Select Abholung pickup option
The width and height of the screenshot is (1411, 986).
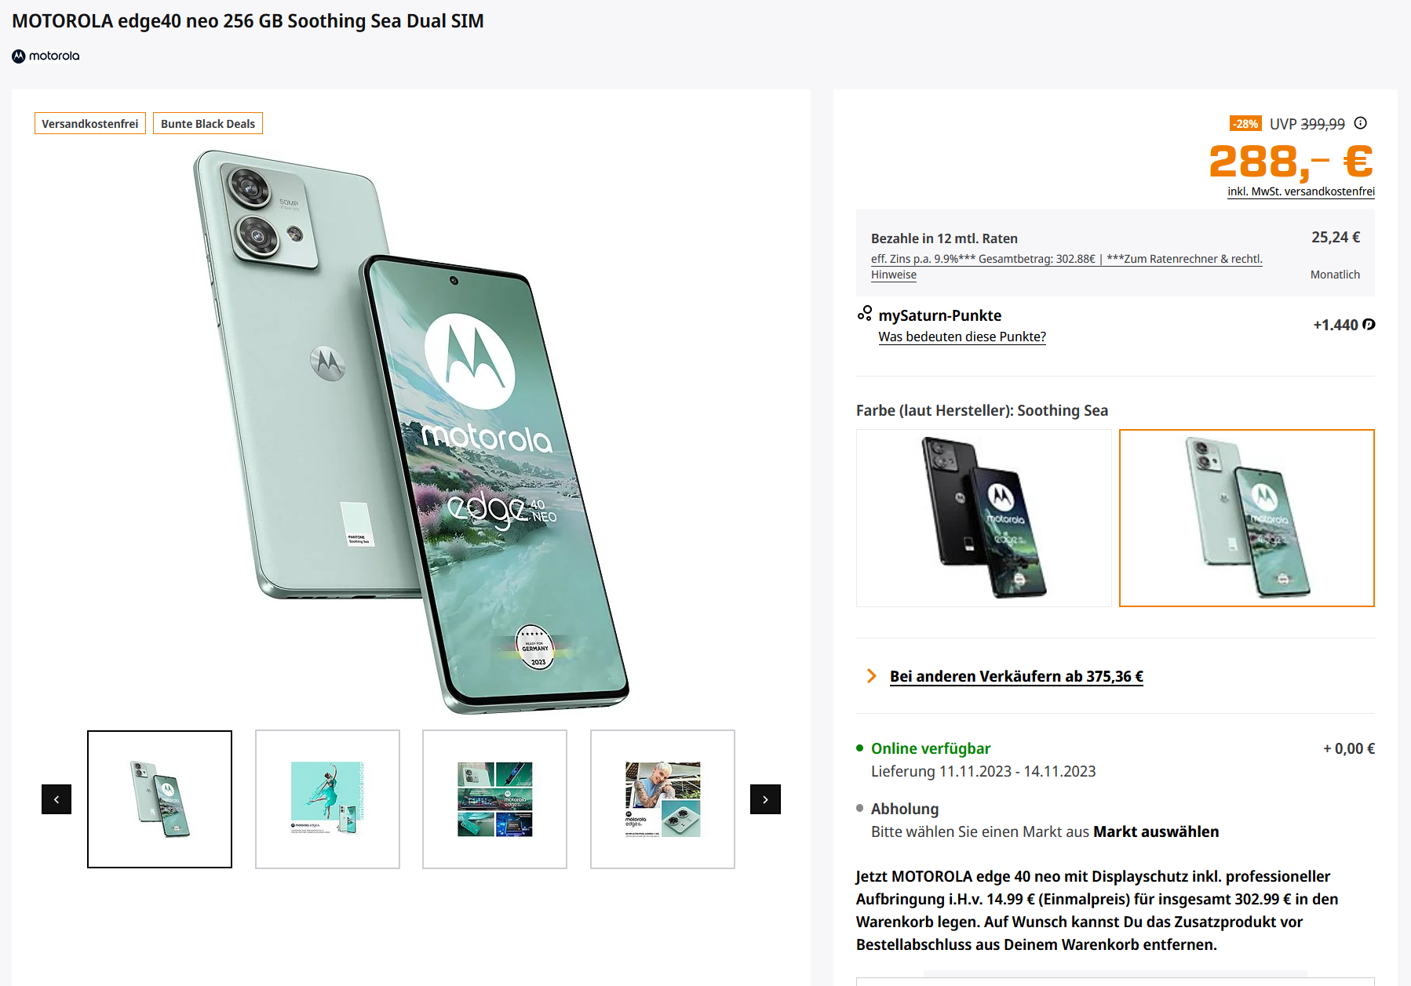(904, 809)
